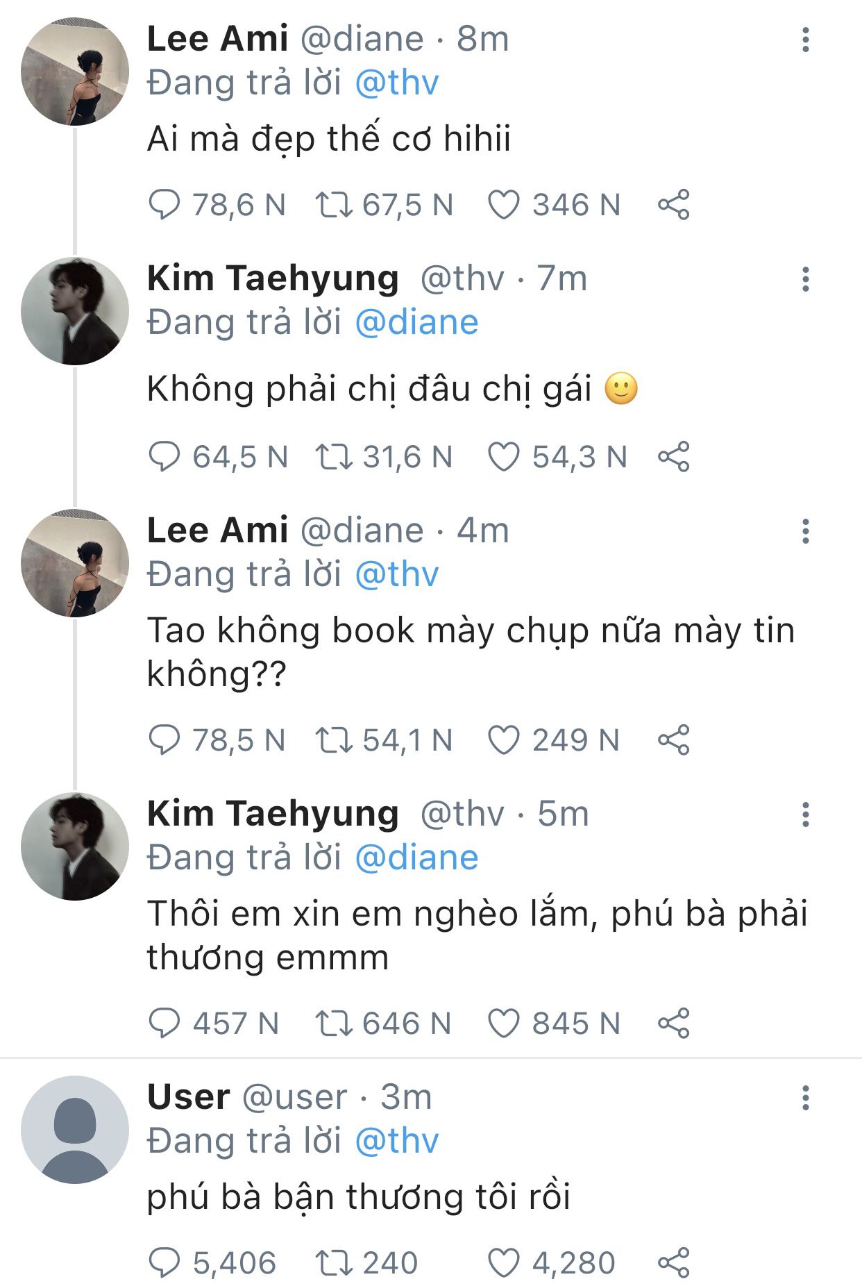Open Kim Taehyung's avatar on the 5m tweet
Image resolution: width=862 pixels, height=1286 pixels.
point(75,846)
